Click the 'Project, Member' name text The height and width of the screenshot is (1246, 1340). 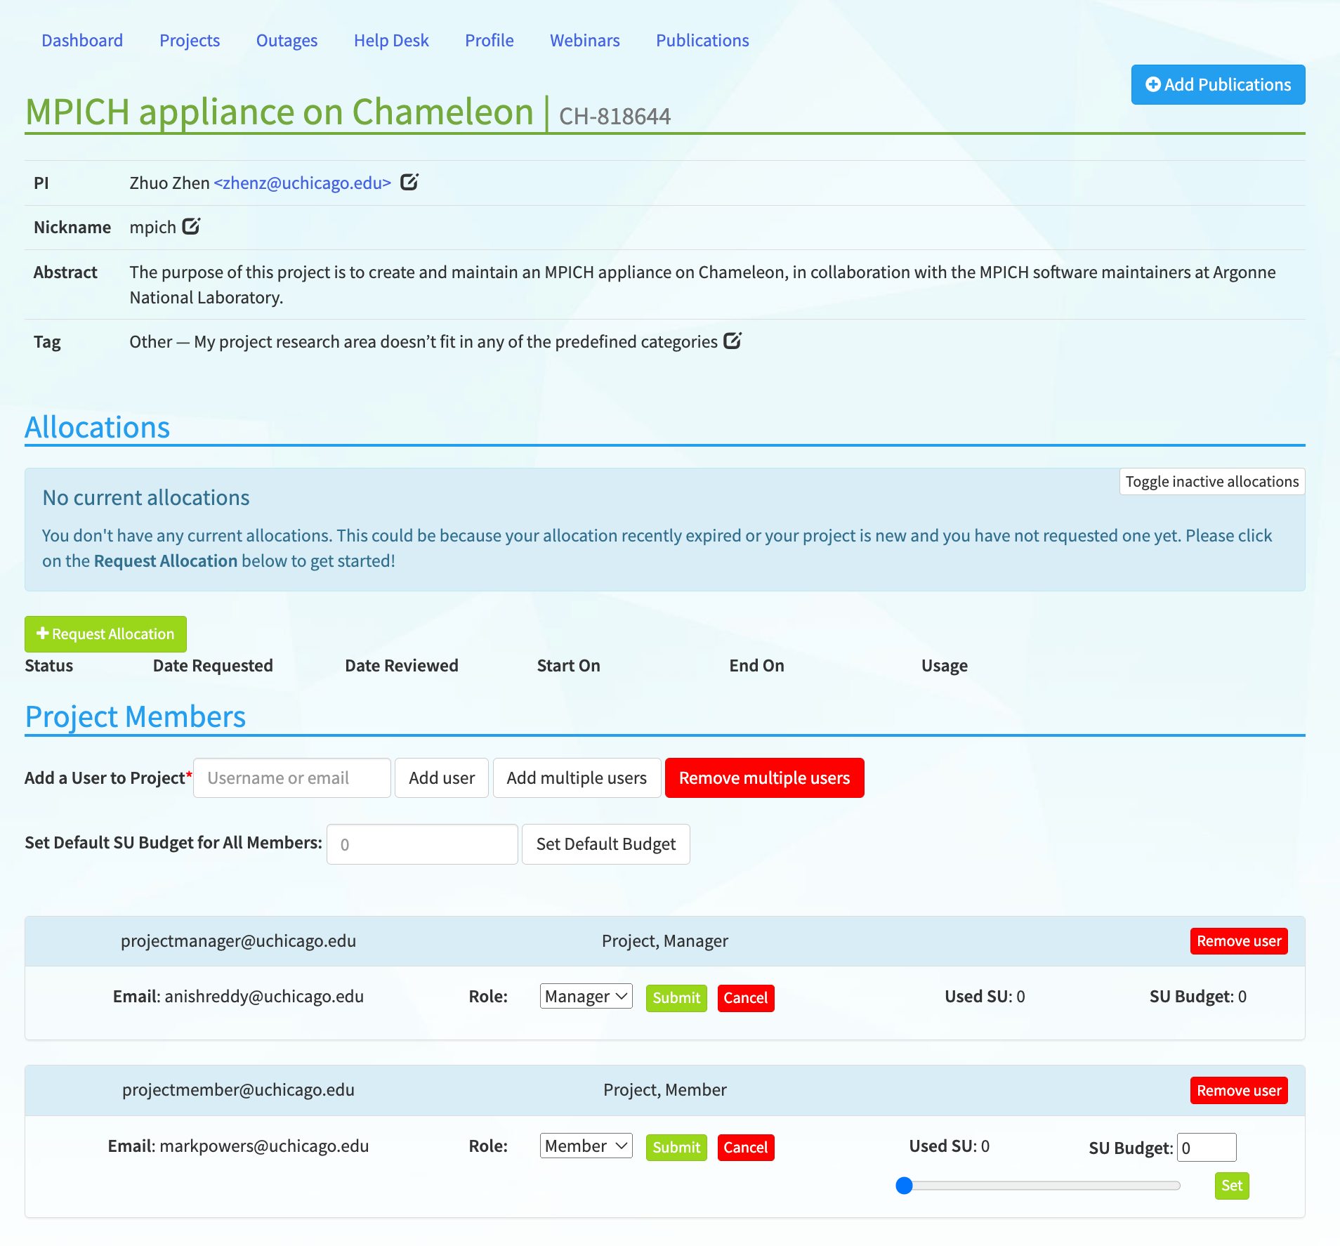point(665,1090)
